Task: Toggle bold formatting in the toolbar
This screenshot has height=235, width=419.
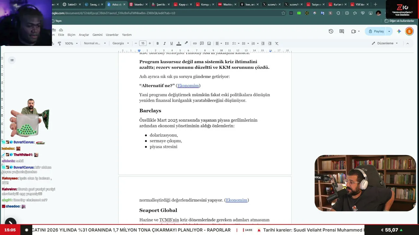Action: 157,43
